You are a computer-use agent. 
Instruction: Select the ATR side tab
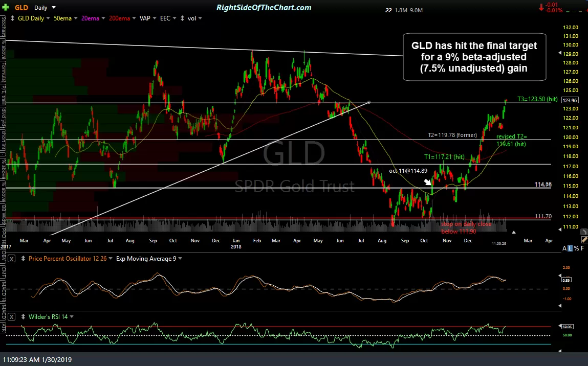[3, 327]
